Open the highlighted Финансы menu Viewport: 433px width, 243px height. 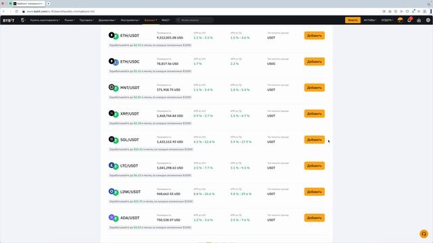151,20
